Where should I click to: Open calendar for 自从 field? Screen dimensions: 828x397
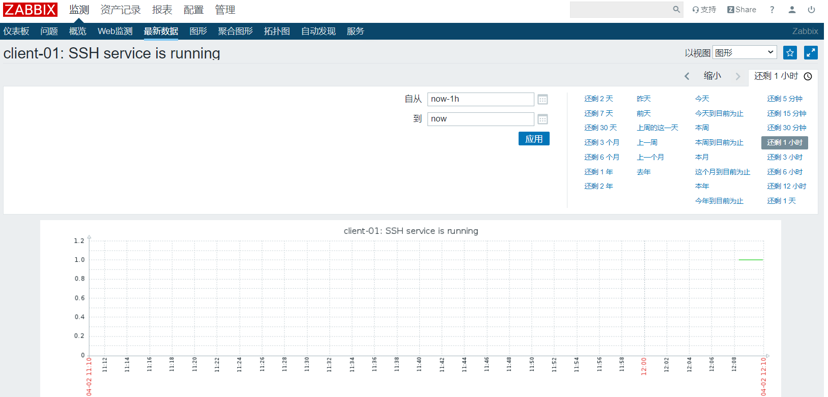(x=543, y=99)
